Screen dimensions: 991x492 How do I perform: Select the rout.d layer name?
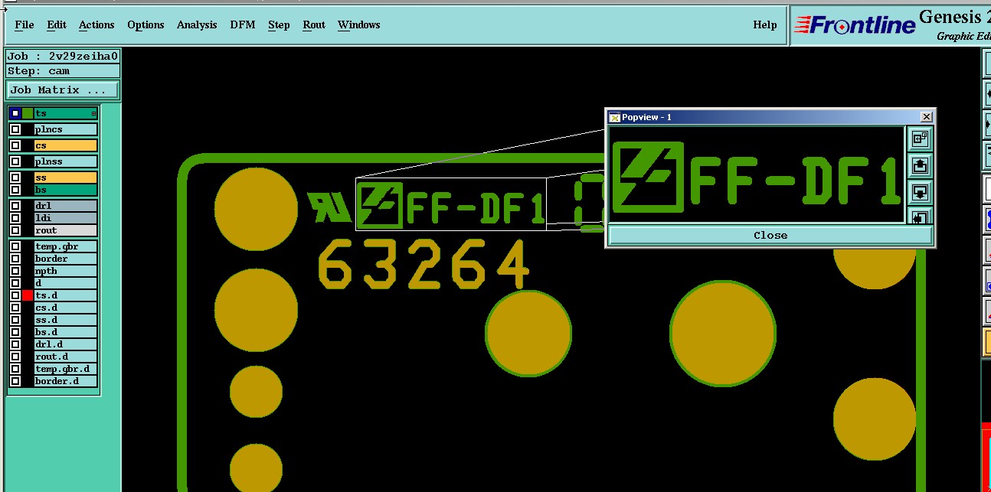click(x=66, y=357)
